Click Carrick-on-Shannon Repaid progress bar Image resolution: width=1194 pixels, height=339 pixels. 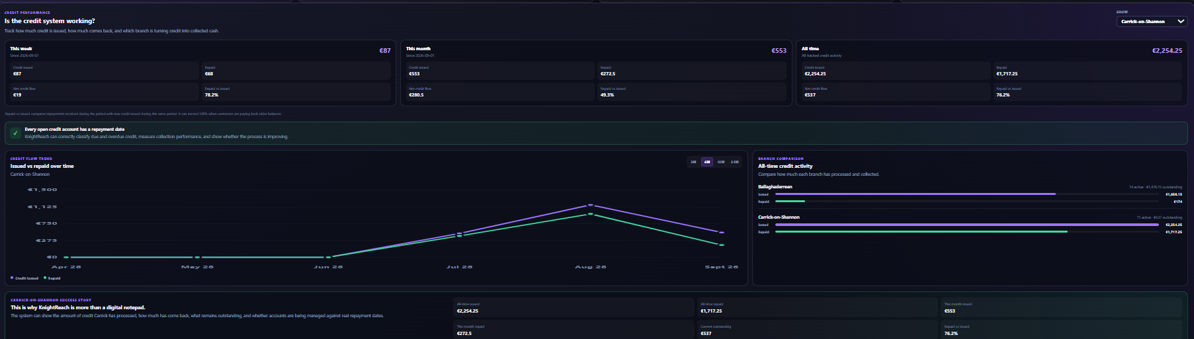tap(967, 231)
